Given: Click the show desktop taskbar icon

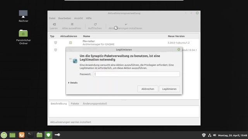Looking at the screenshot, I should tap(12, 135).
